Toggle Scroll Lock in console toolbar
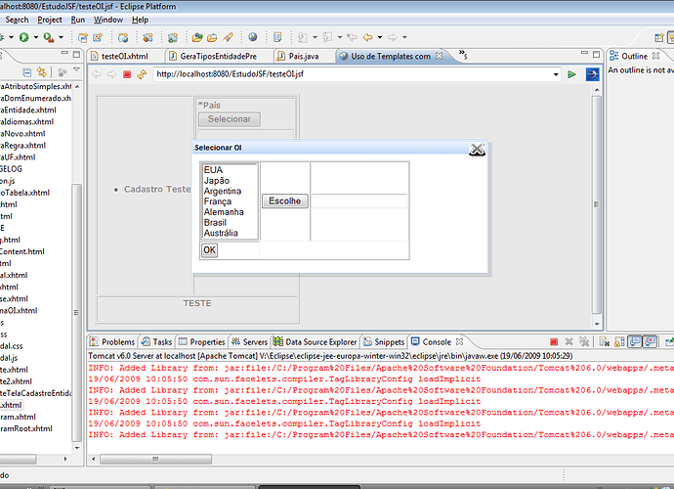The width and height of the screenshot is (674, 489). click(x=619, y=342)
